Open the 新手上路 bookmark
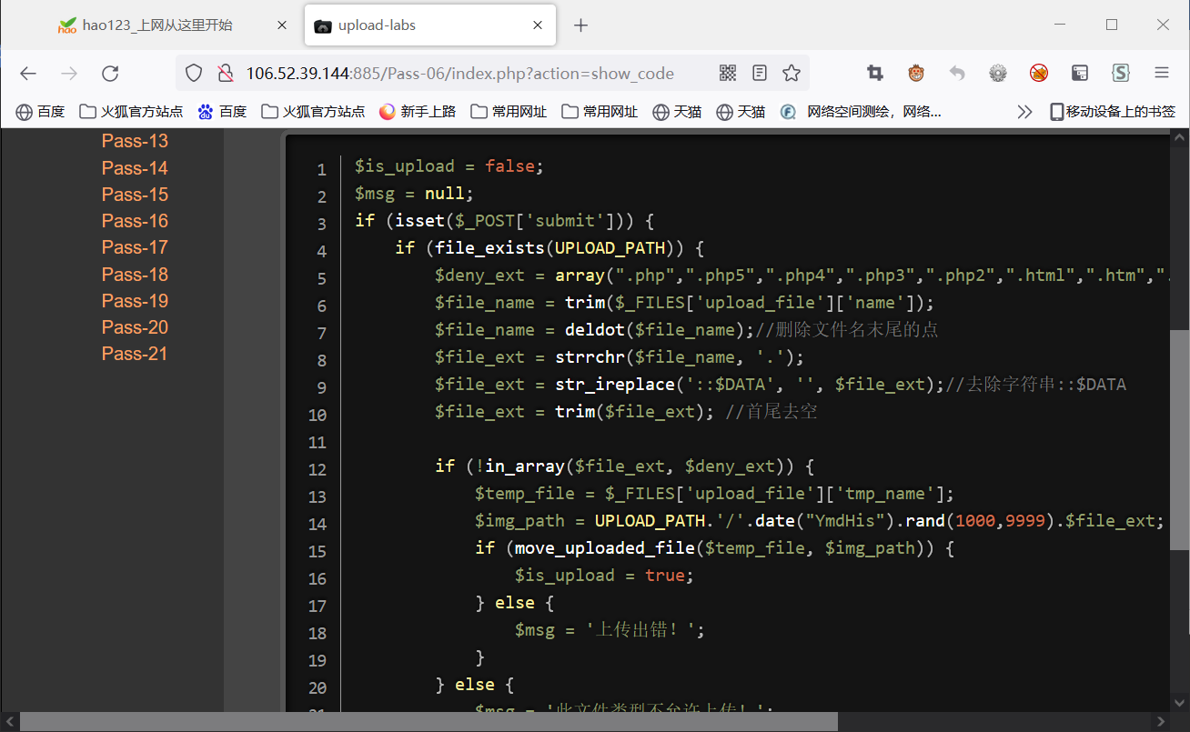This screenshot has height=732, width=1190. pyautogui.click(x=419, y=112)
